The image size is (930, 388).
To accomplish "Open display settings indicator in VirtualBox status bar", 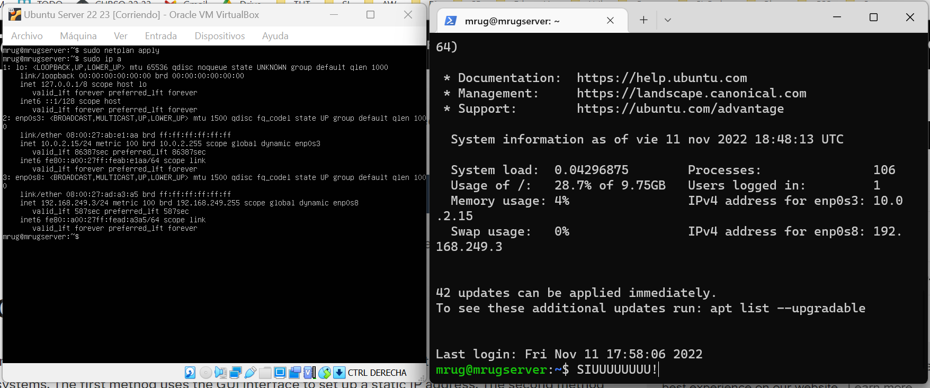I will [x=280, y=373].
